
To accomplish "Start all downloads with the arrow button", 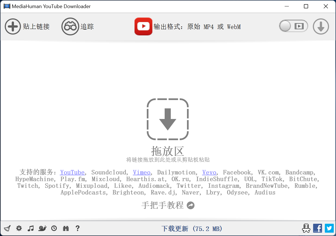I will tap(321, 26).
